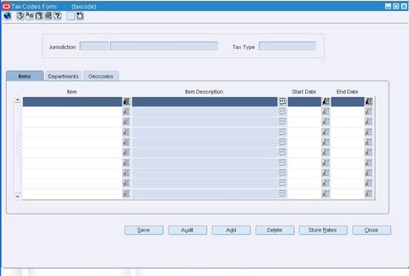Open the Start Date calendar icon in the eighth row

point(326,173)
